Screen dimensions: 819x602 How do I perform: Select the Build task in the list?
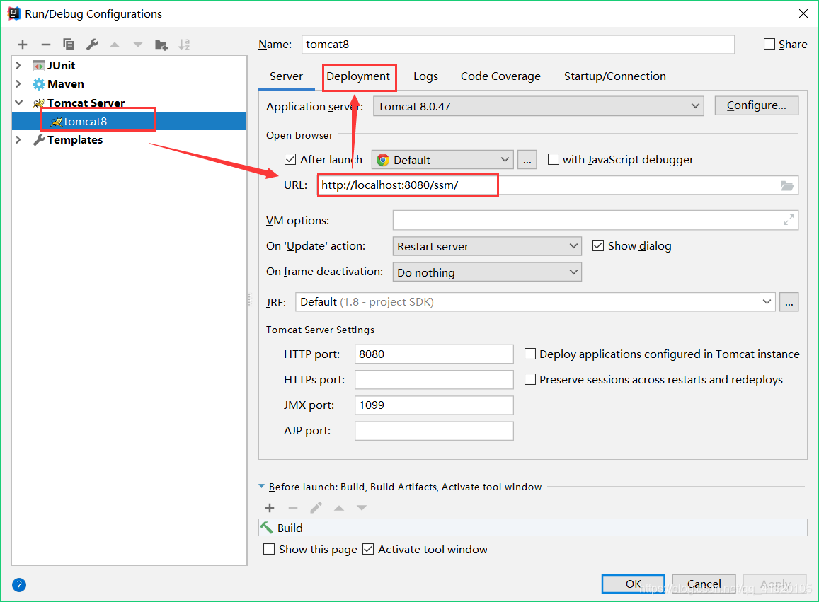pos(533,528)
